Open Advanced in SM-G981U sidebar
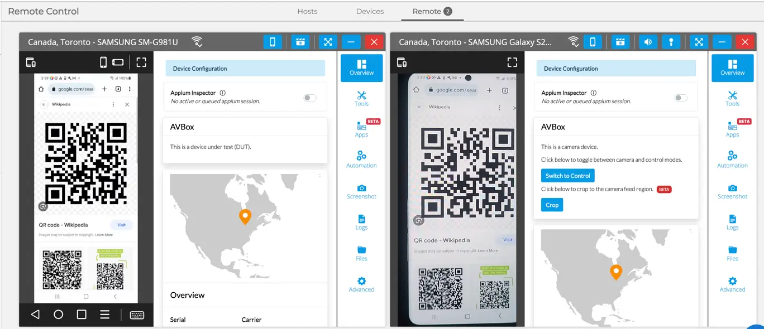The width and height of the screenshot is (764, 329). coord(361,284)
